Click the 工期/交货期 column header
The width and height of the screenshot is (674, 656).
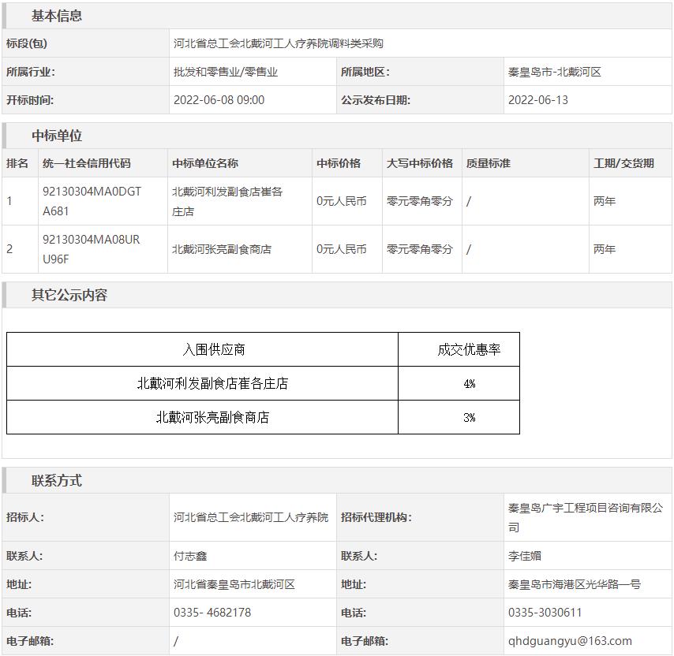[623, 163]
